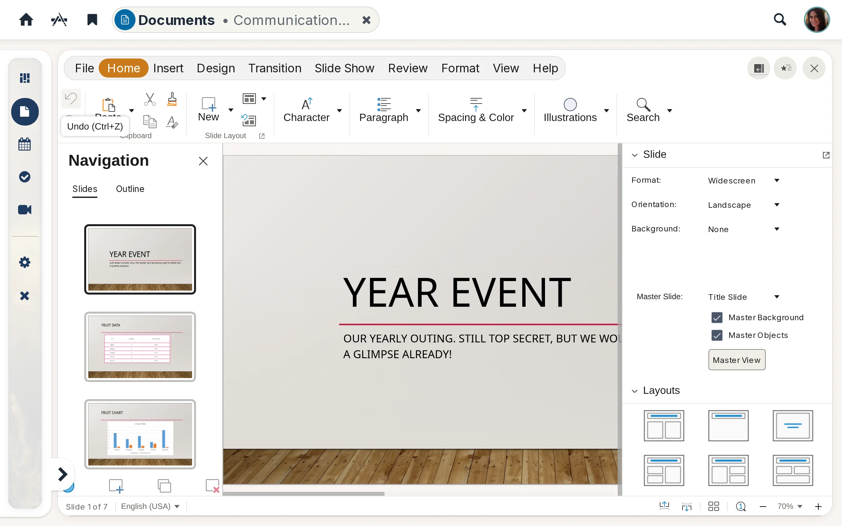Switch to the Outline tab in Navigation
The width and height of the screenshot is (842, 526).
click(130, 189)
